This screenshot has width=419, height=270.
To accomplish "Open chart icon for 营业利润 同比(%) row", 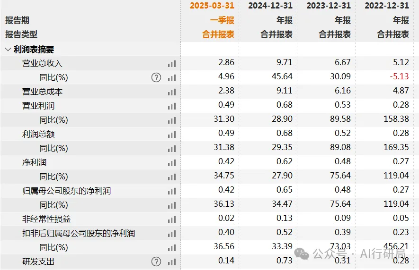I will (x=172, y=120).
